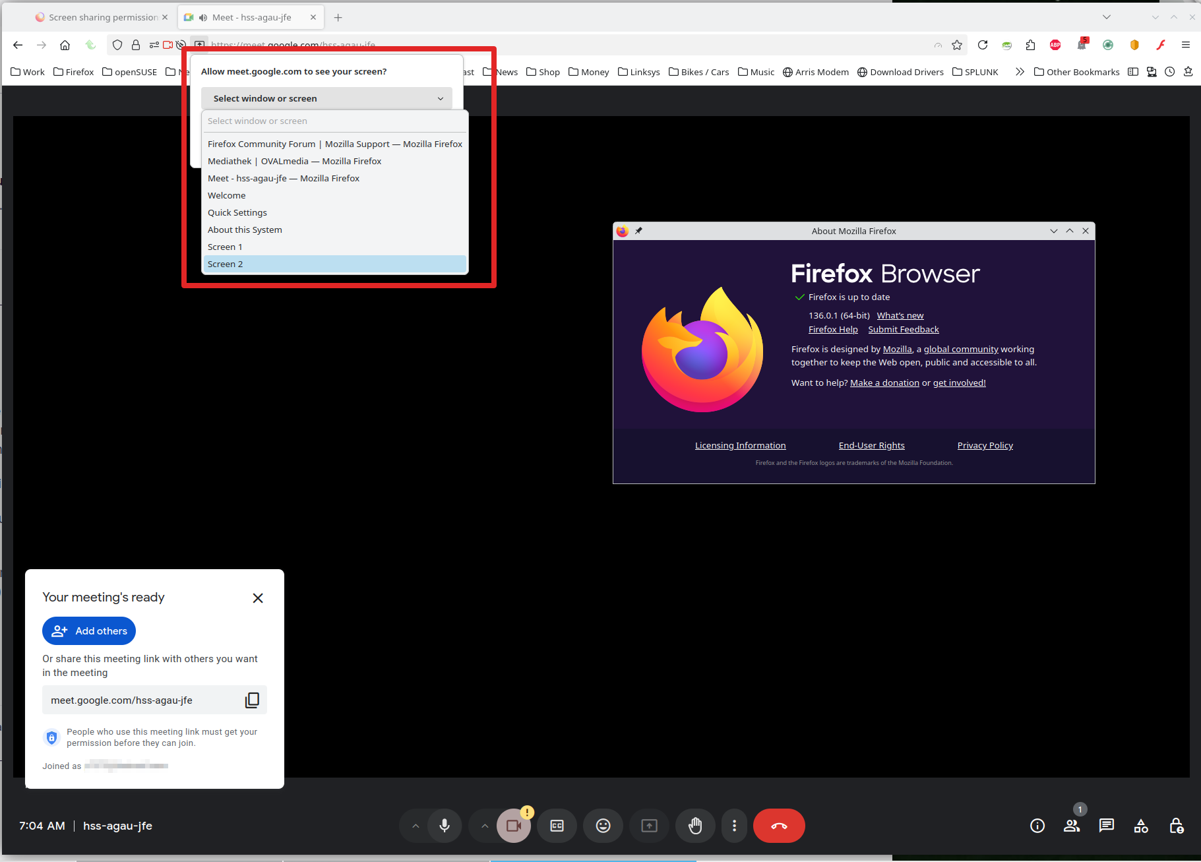The width and height of the screenshot is (1201, 862).
Task: Choose 'Meet - hss-agau-jfe — Mozilla Firefox' window
Action: click(335, 178)
